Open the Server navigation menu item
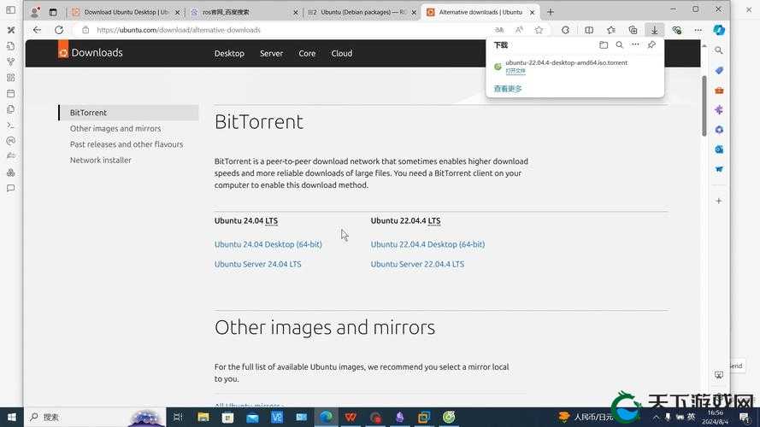The image size is (760, 427). (x=271, y=53)
